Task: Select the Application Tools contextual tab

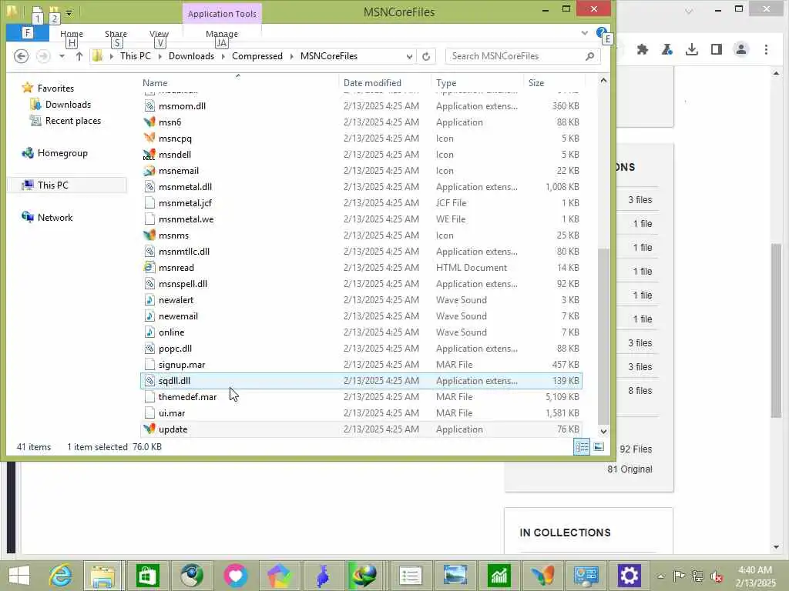Action: tap(222, 14)
